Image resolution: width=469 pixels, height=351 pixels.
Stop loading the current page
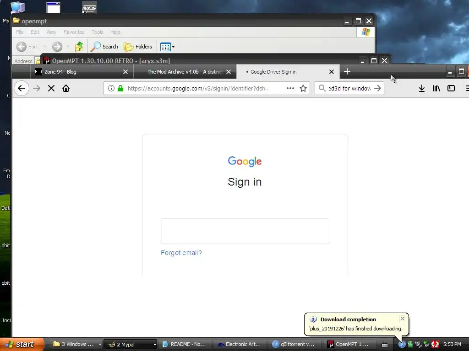(x=51, y=88)
